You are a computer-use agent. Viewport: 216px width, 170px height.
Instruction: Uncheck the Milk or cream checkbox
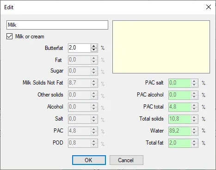pyautogui.click(x=10, y=36)
